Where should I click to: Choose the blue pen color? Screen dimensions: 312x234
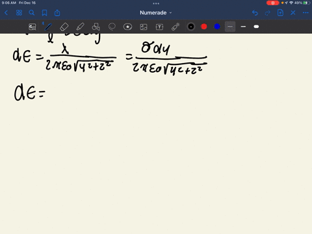(217, 27)
